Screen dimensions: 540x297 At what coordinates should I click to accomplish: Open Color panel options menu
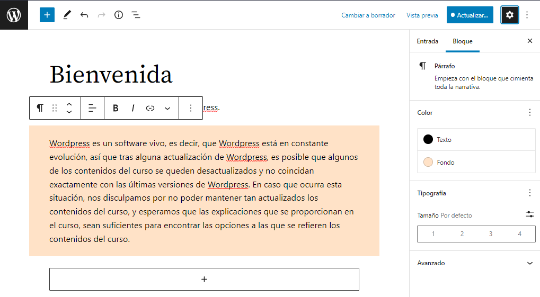(530, 113)
